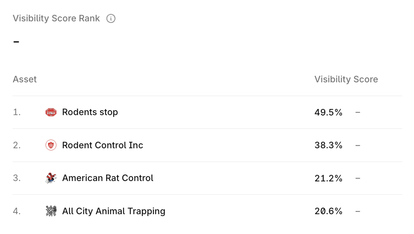Click the 21.2% visibility score value

point(328,178)
